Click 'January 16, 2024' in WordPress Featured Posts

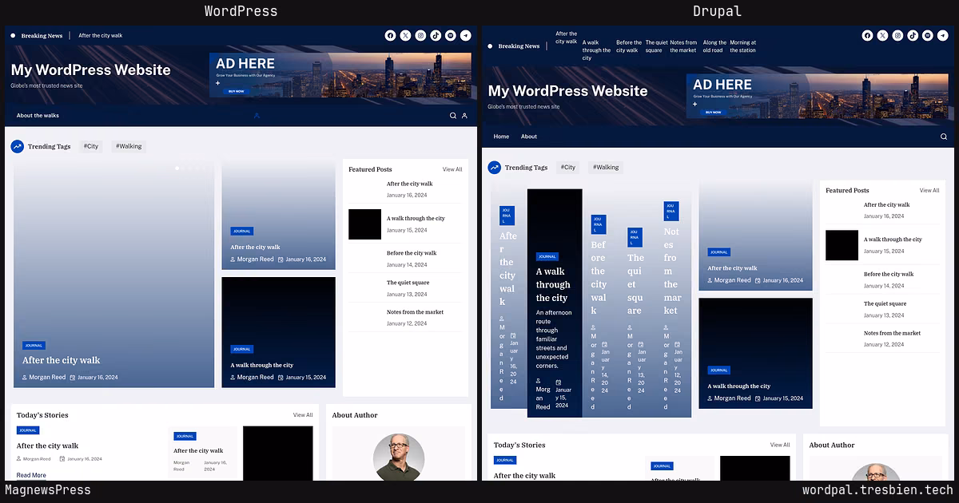point(407,195)
